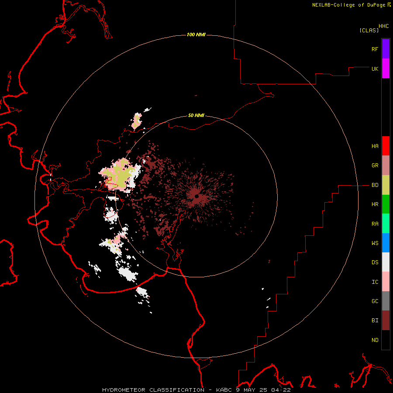The height and width of the screenshot is (393, 393).
Task: Click the GC legend label
Action: pyautogui.click(x=375, y=301)
